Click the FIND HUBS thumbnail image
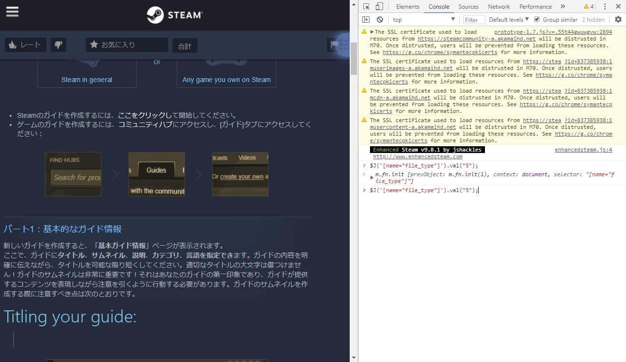This screenshot has width=626, height=362. point(73,174)
